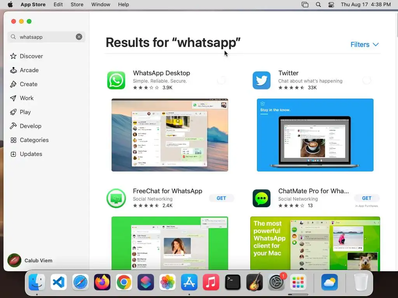Clear the whatsapp search text
Screen dimensions: 398x298
(79, 37)
